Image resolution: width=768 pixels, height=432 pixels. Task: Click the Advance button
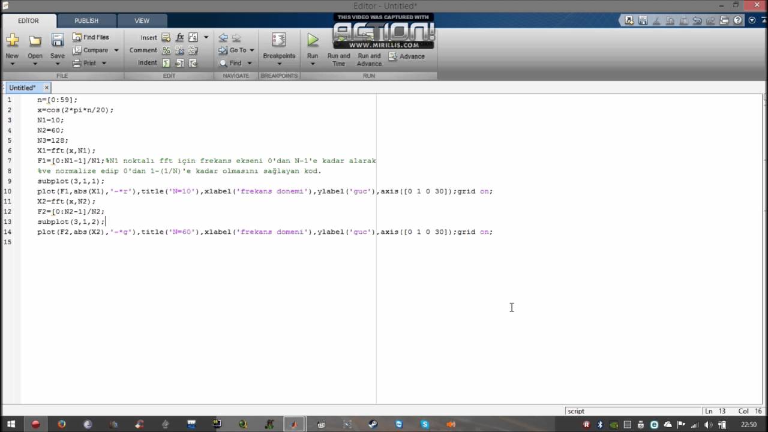click(x=407, y=56)
